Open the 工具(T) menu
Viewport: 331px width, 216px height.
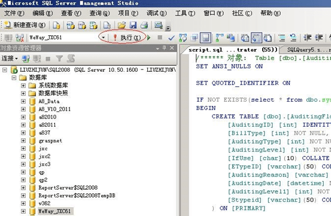(x=185, y=13)
